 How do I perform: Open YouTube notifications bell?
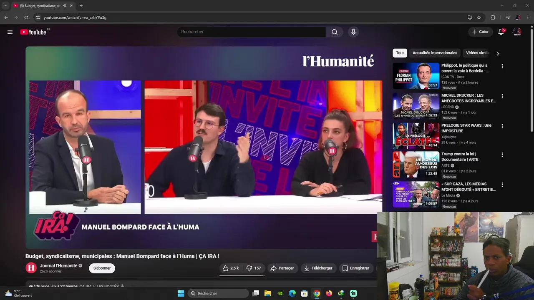coord(501,32)
